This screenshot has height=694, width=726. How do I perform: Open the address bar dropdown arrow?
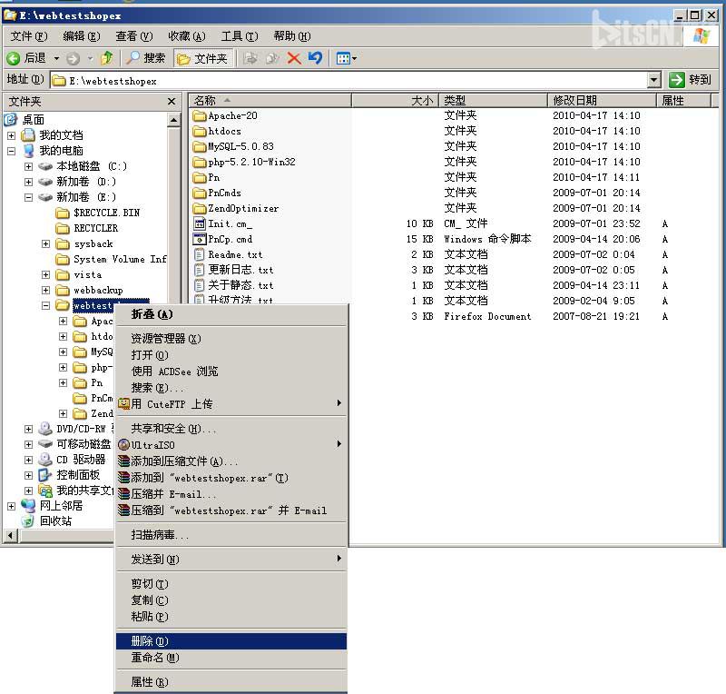pos(653,80)
